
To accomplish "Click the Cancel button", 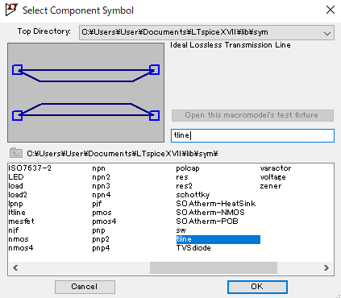I will (x=85, y=287).
